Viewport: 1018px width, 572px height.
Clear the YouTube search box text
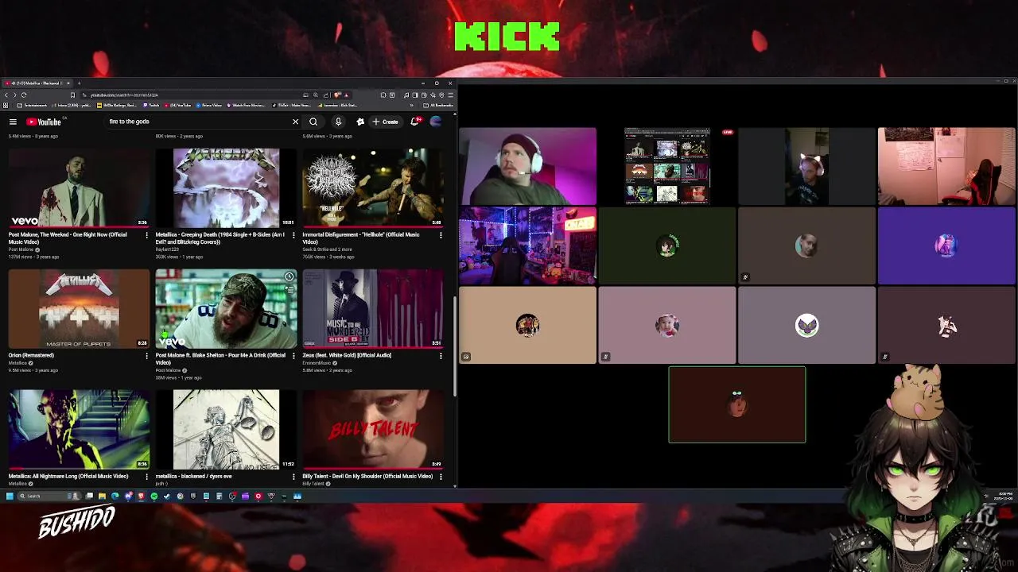pos(295,122)
